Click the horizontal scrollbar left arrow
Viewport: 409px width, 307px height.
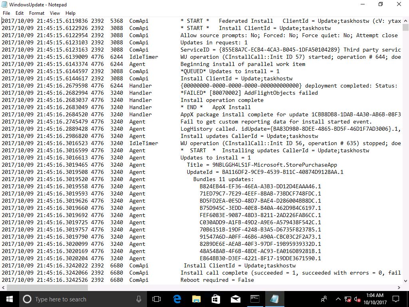pyautogui.click(x=3, y=287)
